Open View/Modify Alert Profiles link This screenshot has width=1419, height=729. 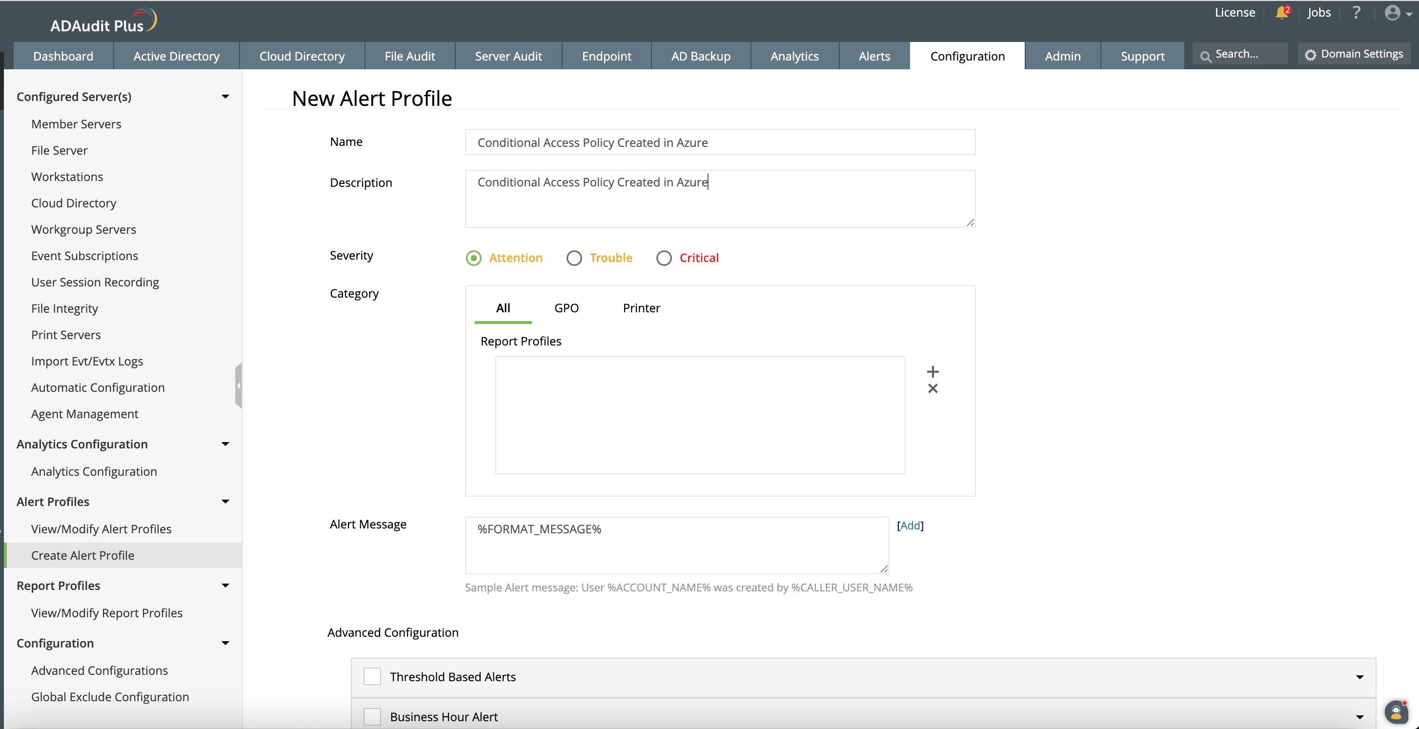click(x=101, y=529)
